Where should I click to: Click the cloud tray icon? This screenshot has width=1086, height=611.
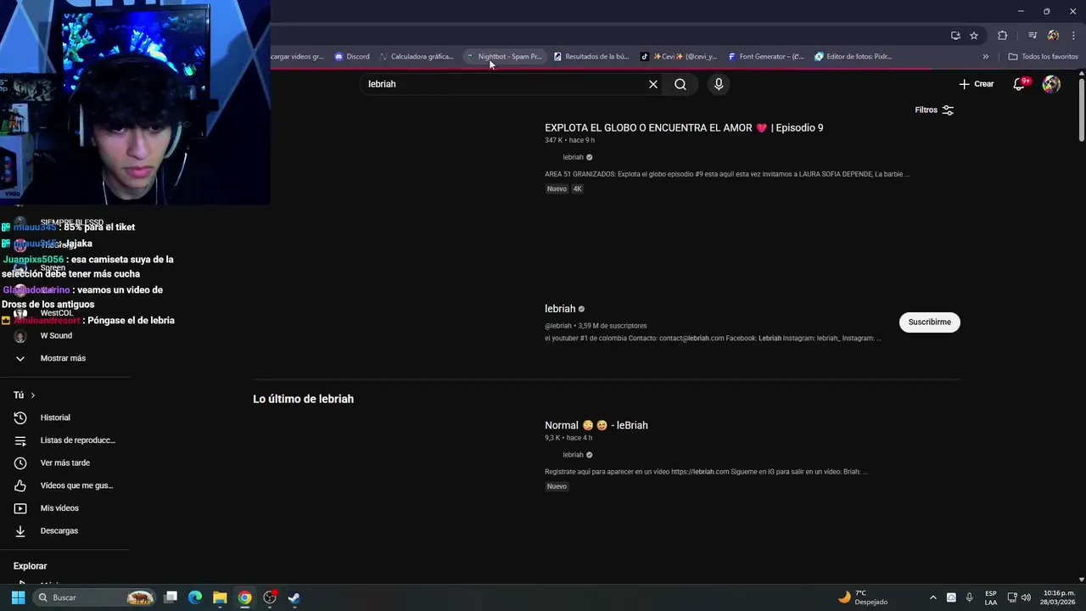coord(951,597)
